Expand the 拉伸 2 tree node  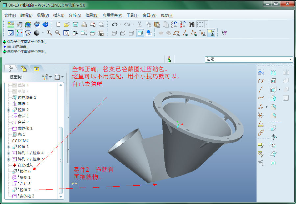pyautogui.click(x=9, y=110)
